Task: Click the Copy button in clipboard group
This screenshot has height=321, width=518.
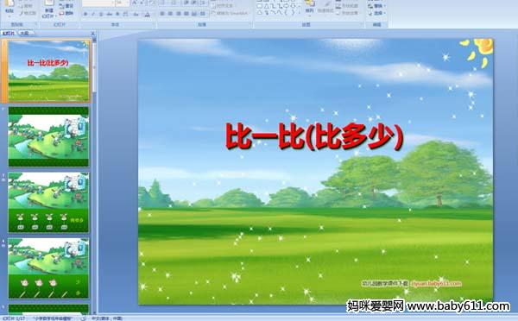Action: tap(26, 6)
